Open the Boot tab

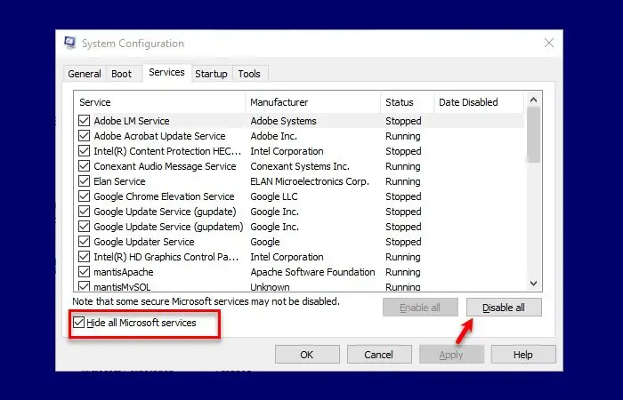point(121,74)
